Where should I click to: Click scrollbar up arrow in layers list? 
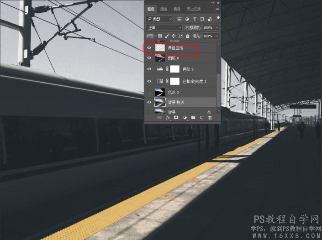click(218, 44)
